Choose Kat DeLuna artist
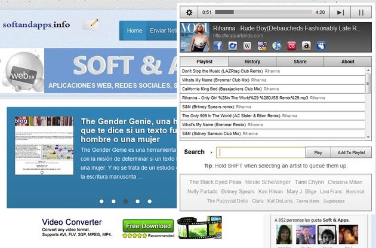Image resolution: width=376 pixels, height=248 pixels. tap(280, 201)
